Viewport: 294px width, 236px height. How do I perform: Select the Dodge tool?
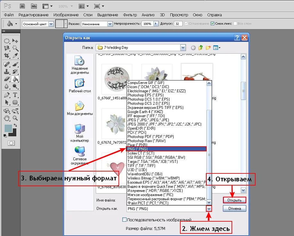click(15, 86)
